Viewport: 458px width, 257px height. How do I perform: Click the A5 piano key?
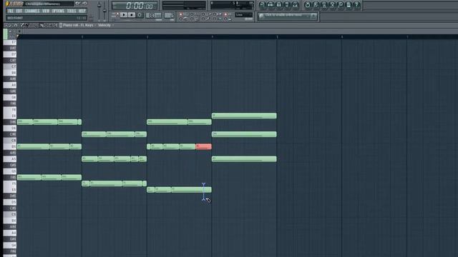click(9, 158)
